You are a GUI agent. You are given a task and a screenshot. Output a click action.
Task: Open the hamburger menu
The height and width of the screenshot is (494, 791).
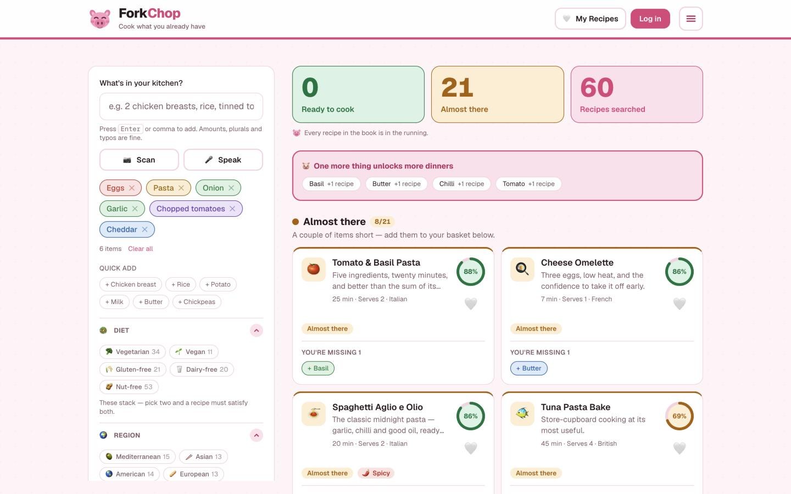point(691,19)
